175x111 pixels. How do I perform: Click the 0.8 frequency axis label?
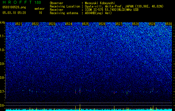(x=2, y=78)
